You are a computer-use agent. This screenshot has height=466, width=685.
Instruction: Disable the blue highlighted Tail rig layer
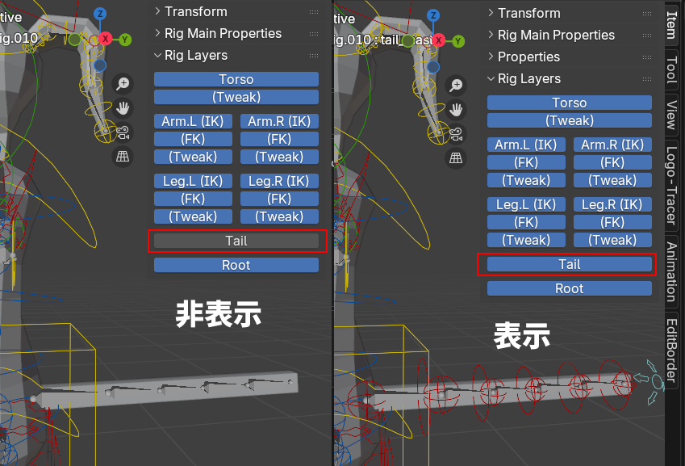tap(569, 264)
